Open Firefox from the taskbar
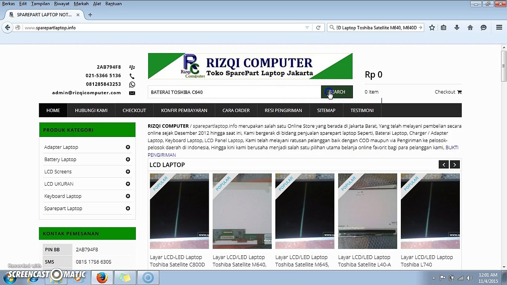 point(102,277)
